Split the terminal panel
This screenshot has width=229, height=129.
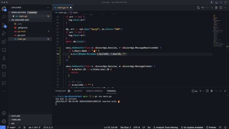click(207, 91)
